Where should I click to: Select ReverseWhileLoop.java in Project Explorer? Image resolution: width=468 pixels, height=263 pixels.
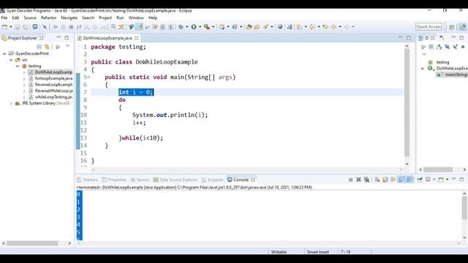[53, 91]
